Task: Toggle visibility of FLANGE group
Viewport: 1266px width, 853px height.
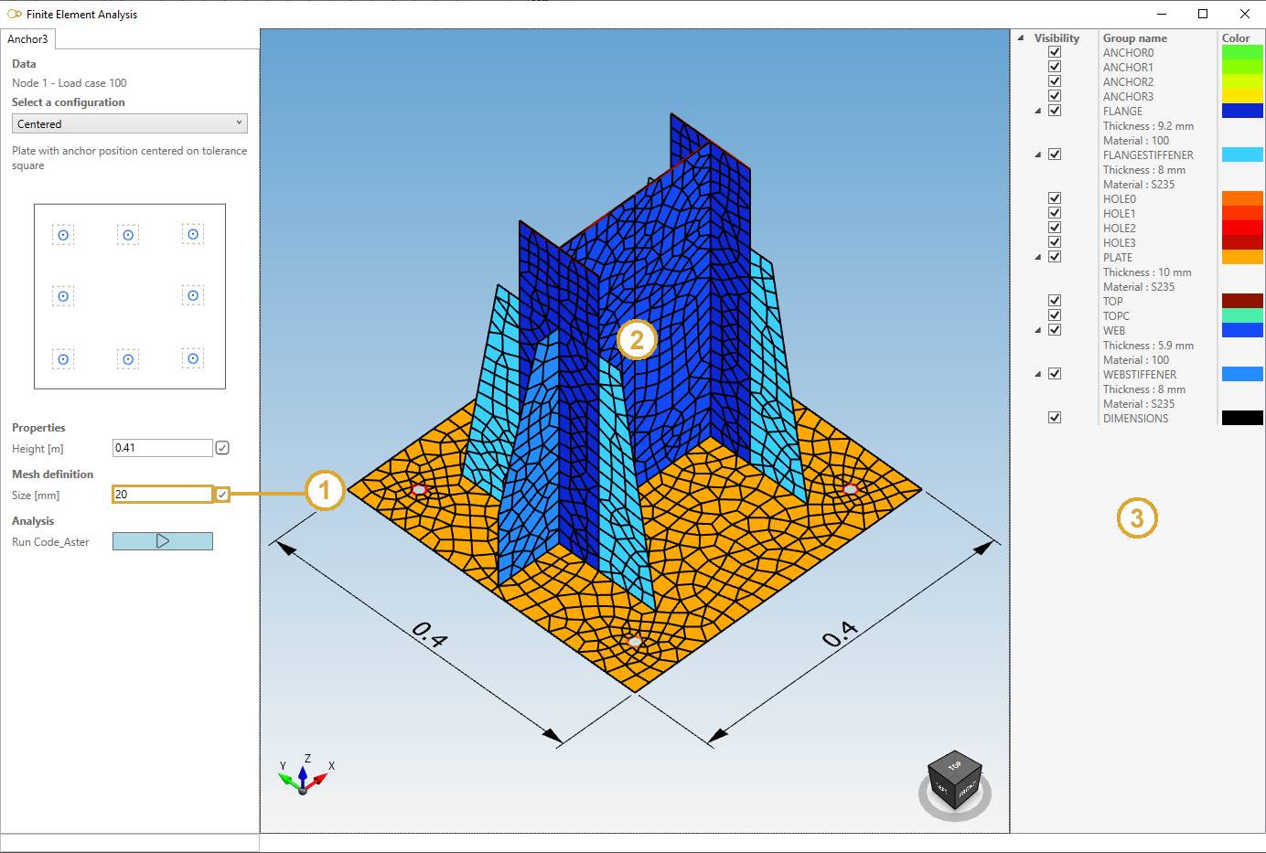Action: point(1055,111)
